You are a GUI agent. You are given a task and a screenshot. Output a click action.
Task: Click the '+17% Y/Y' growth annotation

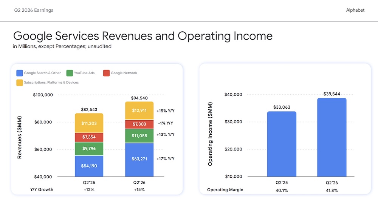click(x=166, y=159)
